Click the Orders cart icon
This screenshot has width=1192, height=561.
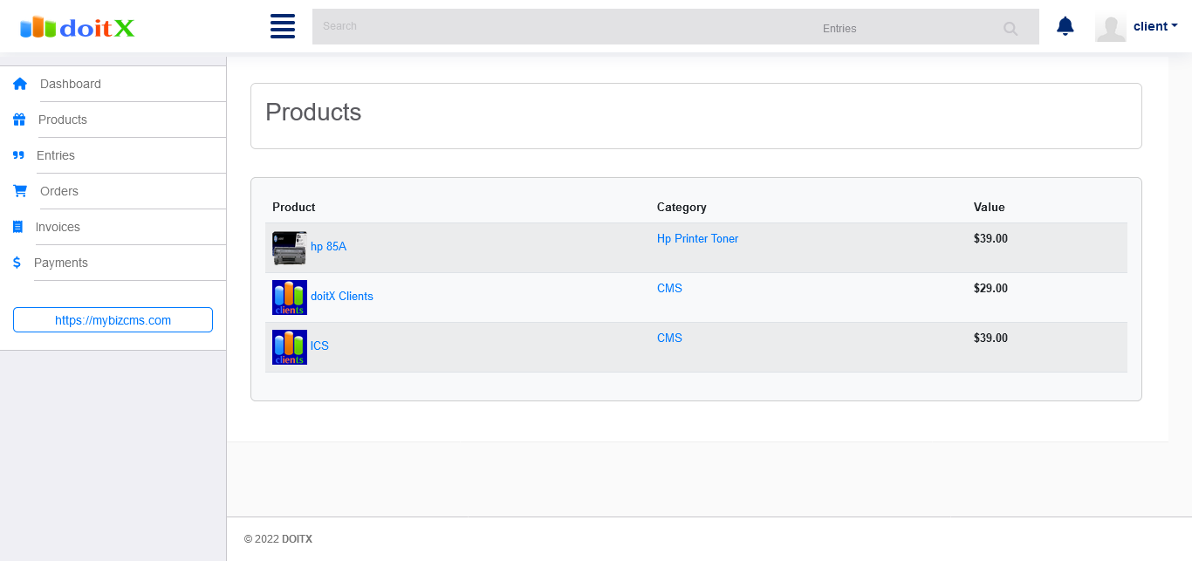click(20, 191)
